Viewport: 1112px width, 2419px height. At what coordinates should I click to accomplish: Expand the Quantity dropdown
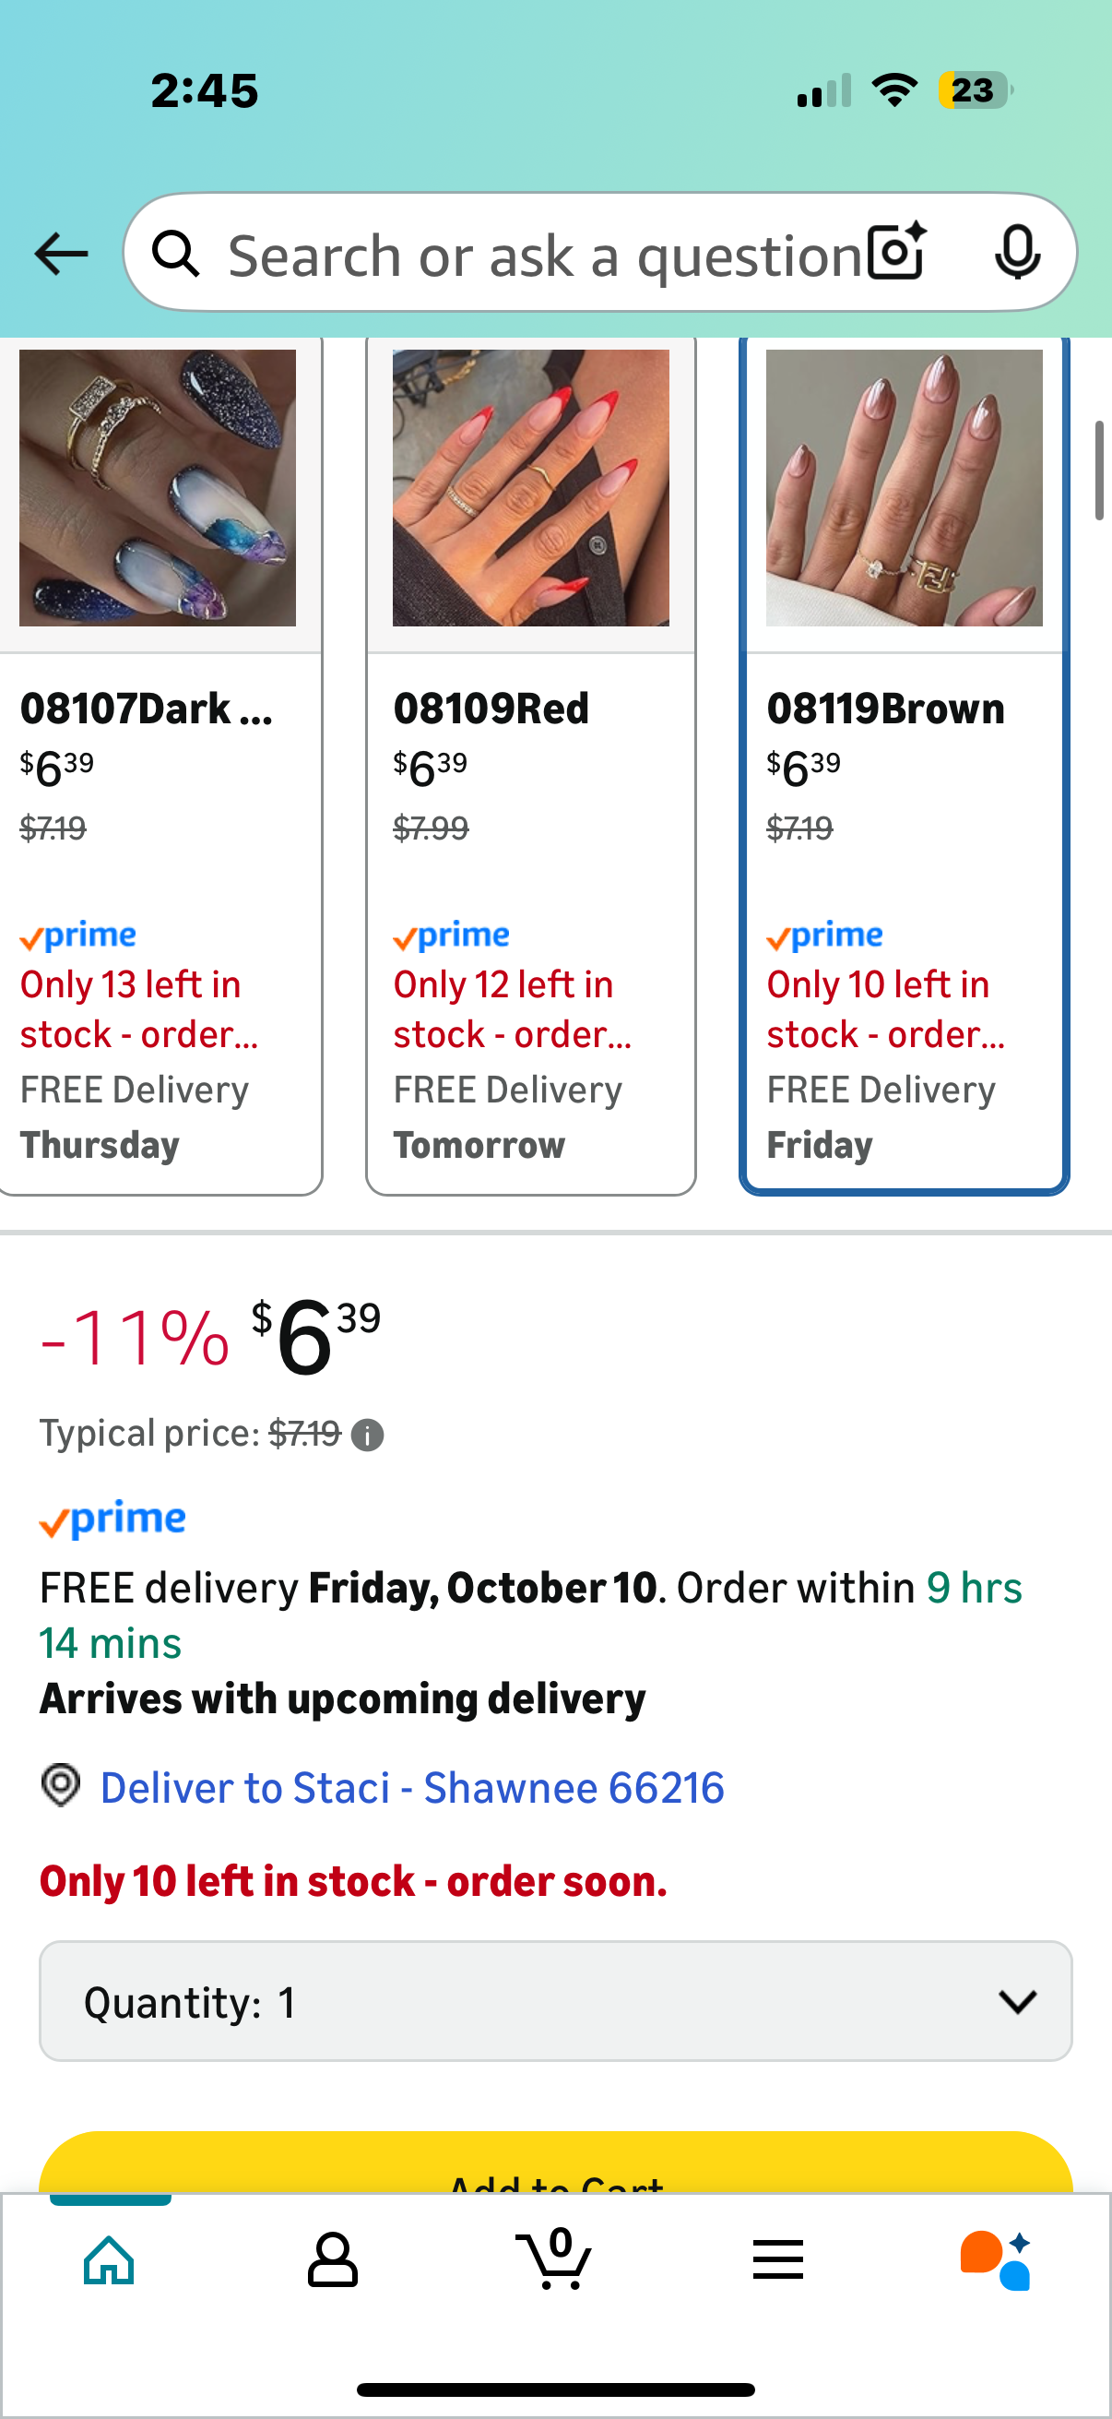(555, 2001)
